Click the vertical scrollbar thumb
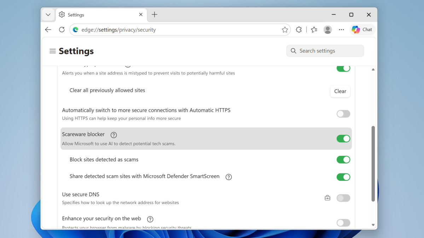Image resolution: width=424 pixels, height=238 pixels. click(373, 164)
